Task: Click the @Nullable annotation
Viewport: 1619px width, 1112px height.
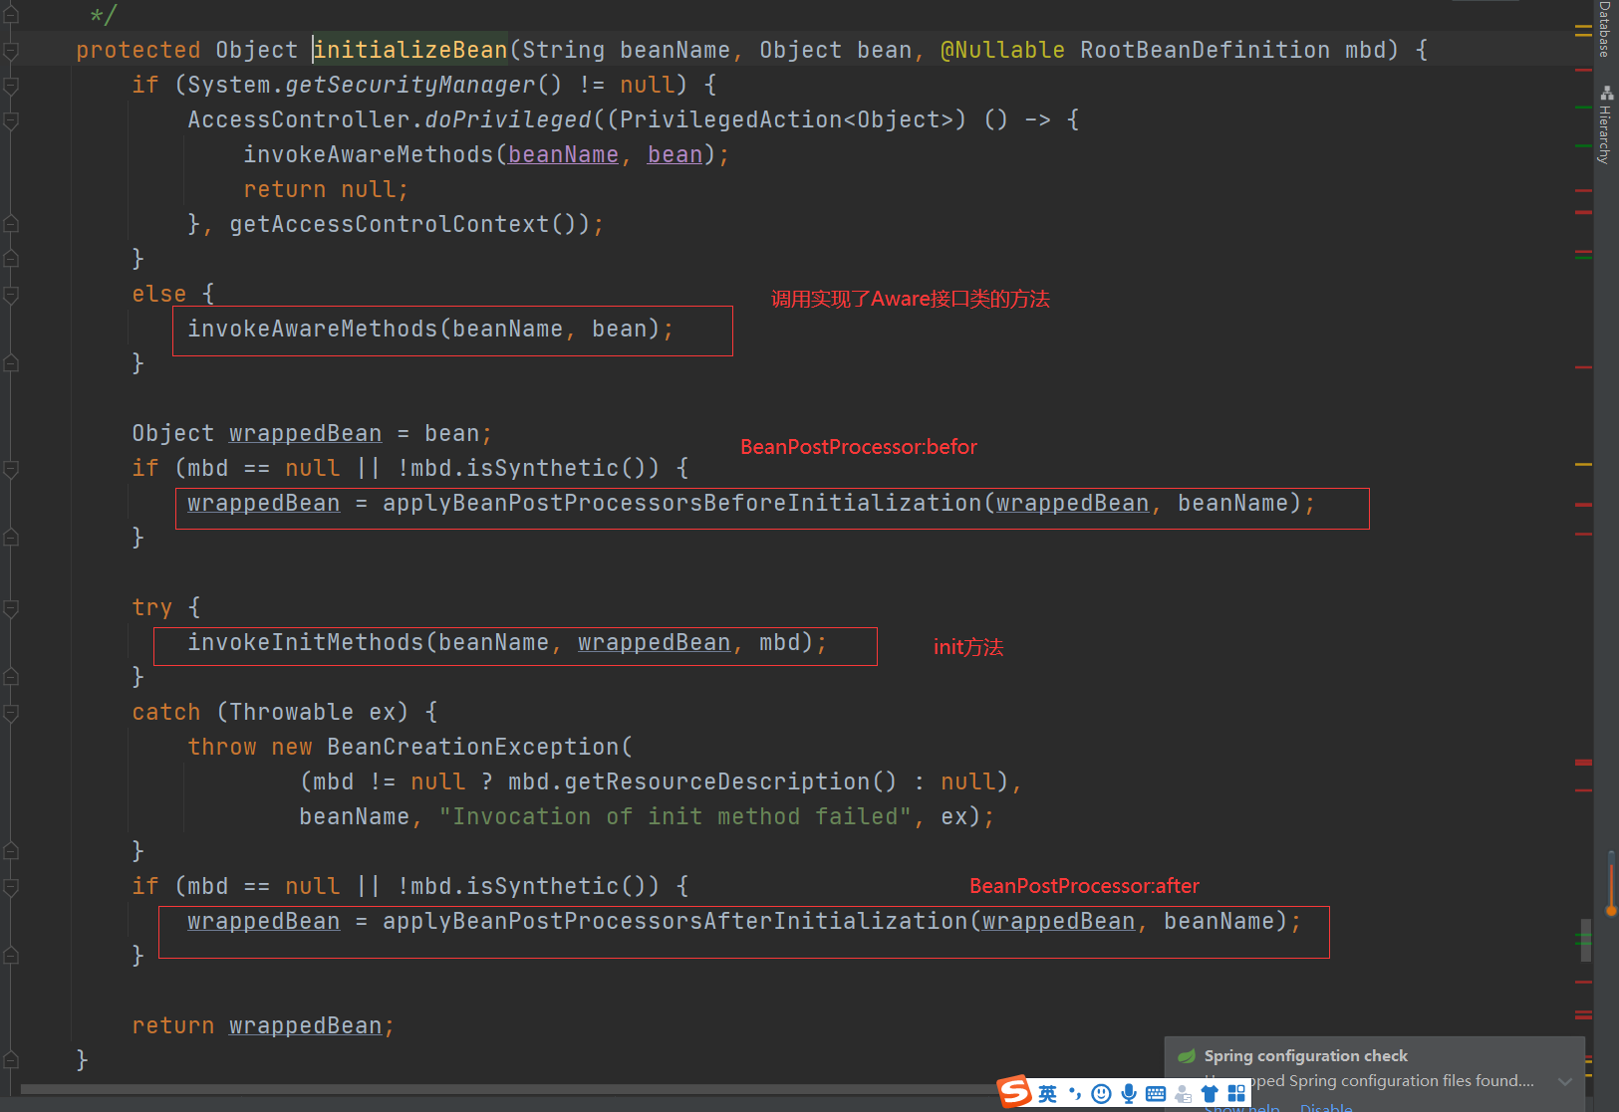Action: 1003,50
